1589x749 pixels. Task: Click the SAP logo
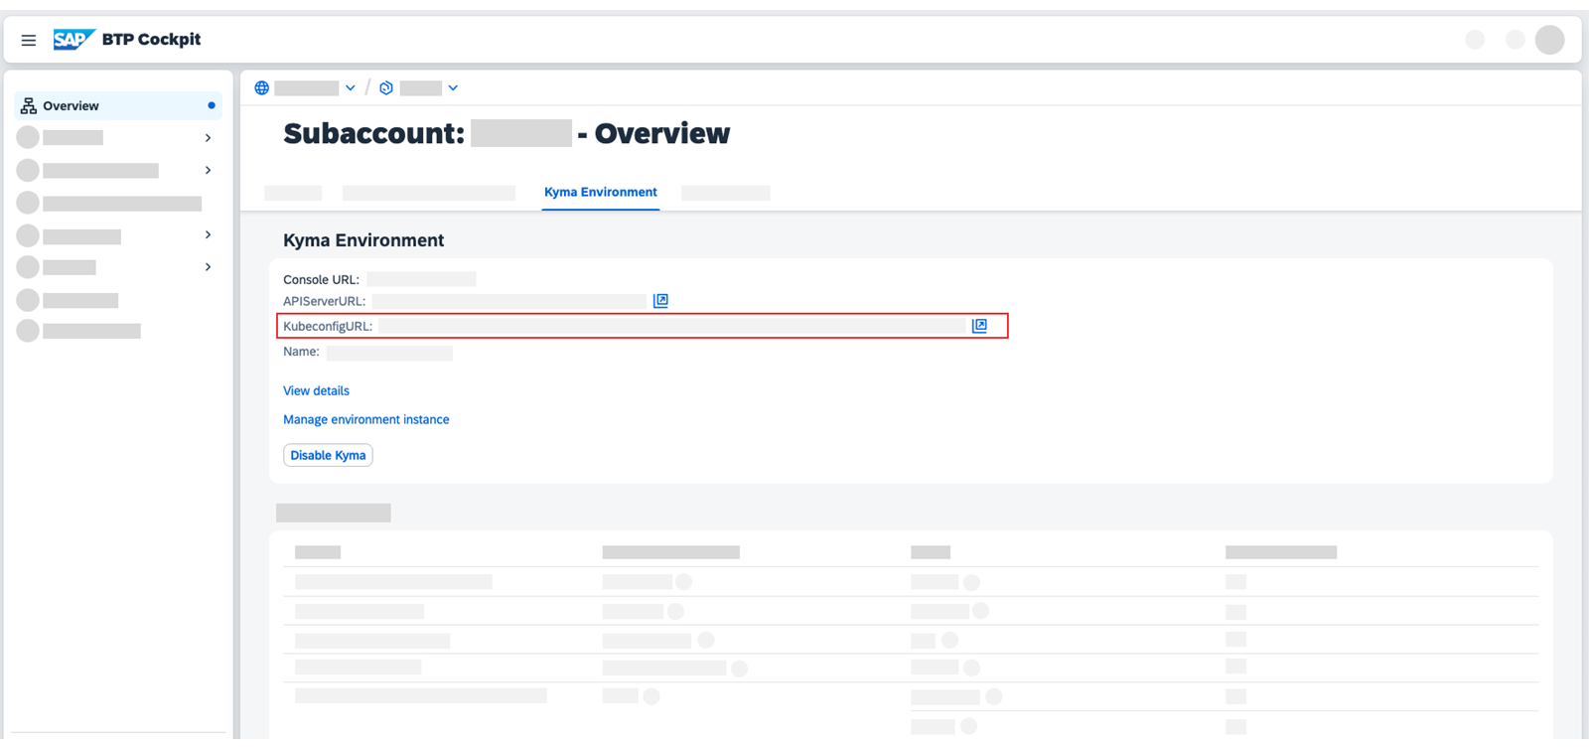pyautogui.click(x=73, y=40)
